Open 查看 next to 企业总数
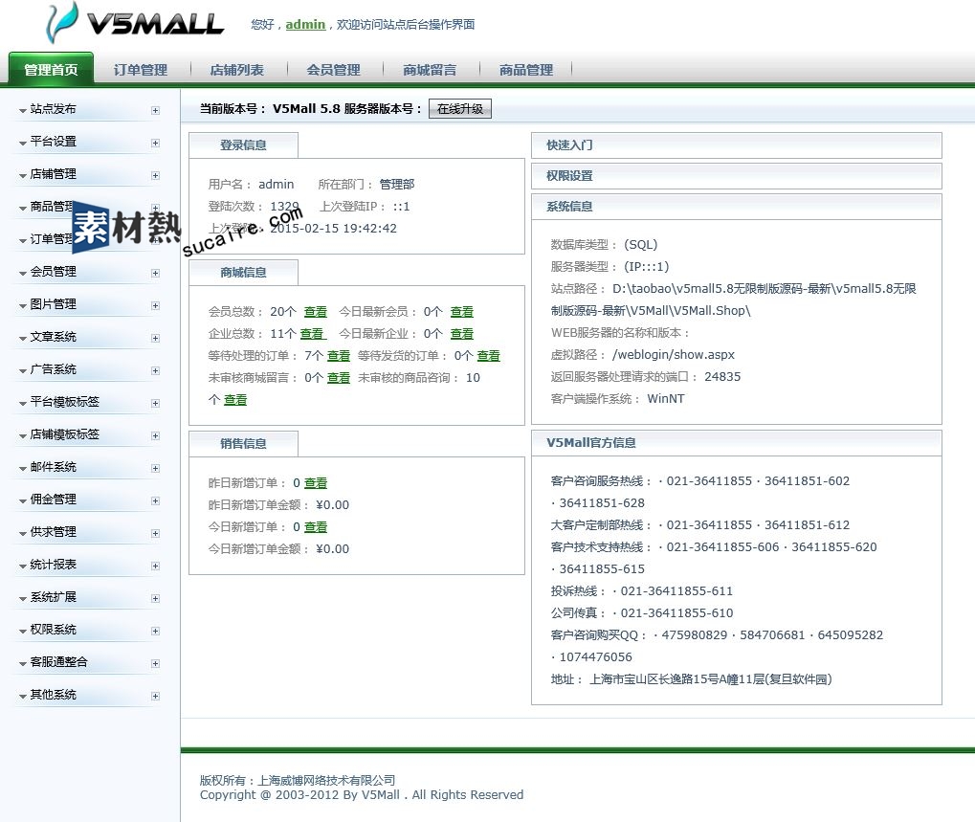Viewport: 975px width, 822px height. pos(312,334)
